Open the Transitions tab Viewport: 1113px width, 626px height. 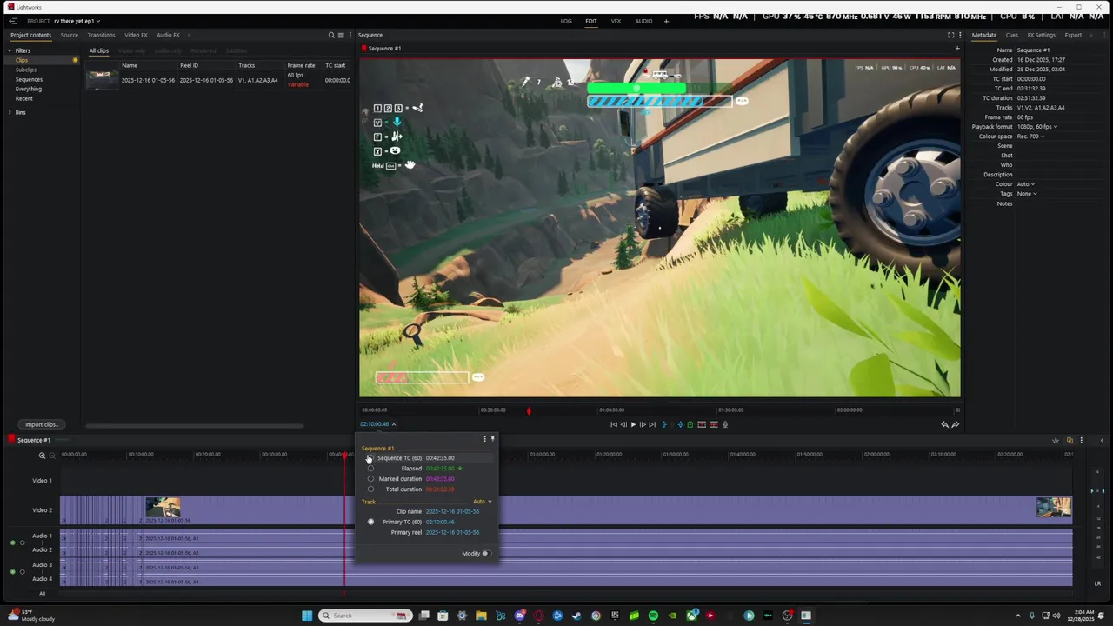(101, 35)
